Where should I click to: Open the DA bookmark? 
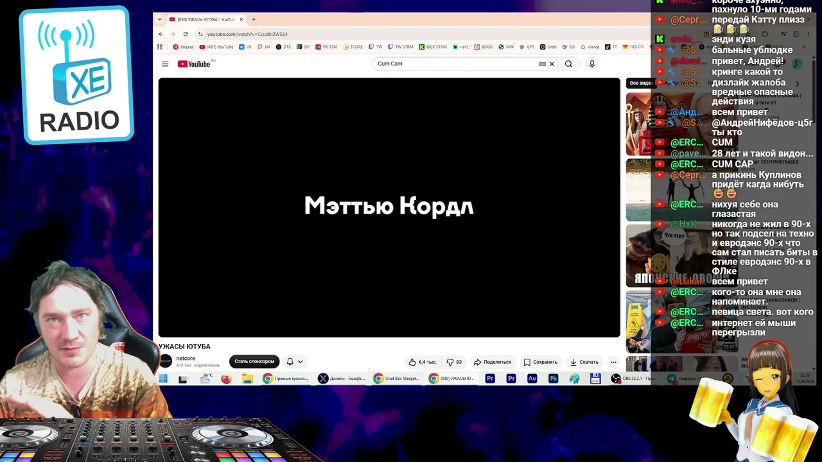[x=264, y=47]
